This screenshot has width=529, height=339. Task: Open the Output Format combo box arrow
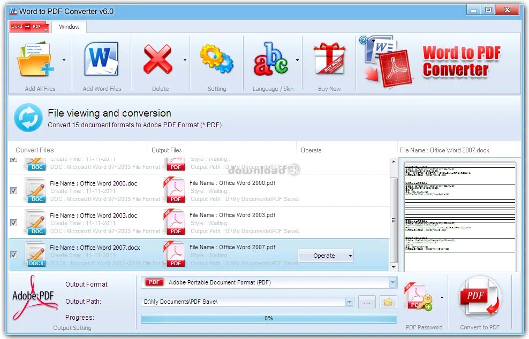(x=392, y=282)
